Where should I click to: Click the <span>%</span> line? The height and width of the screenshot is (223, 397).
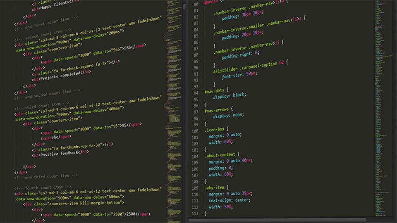click(56, 137)
